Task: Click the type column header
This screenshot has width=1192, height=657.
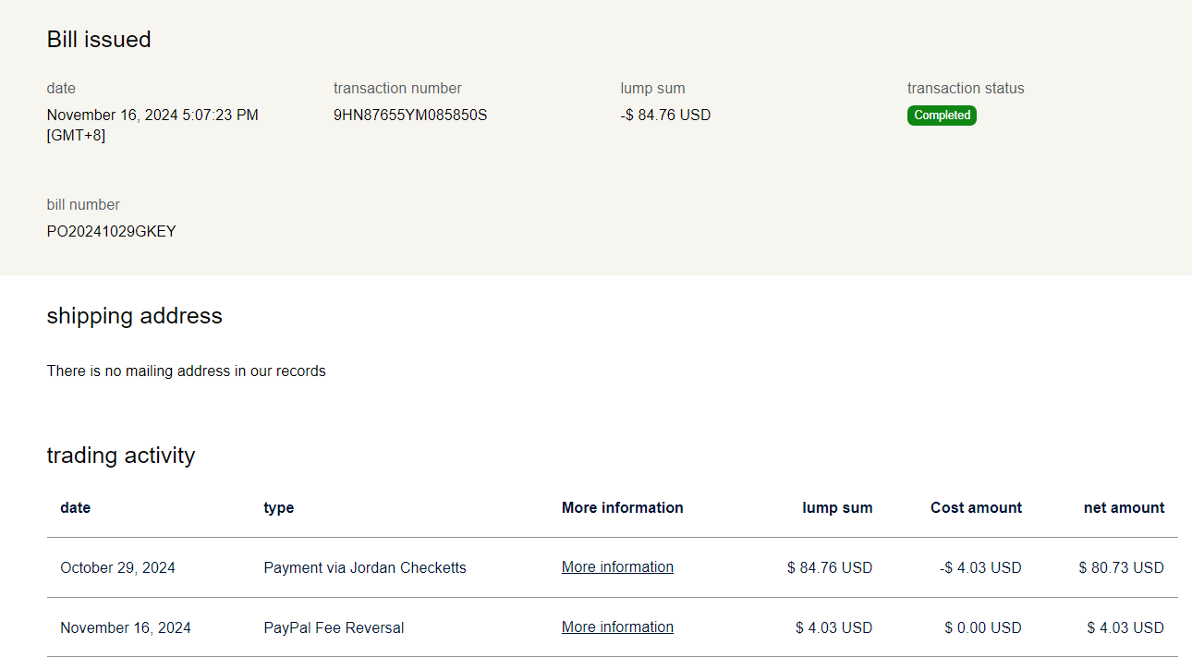Action: point(278,507)
